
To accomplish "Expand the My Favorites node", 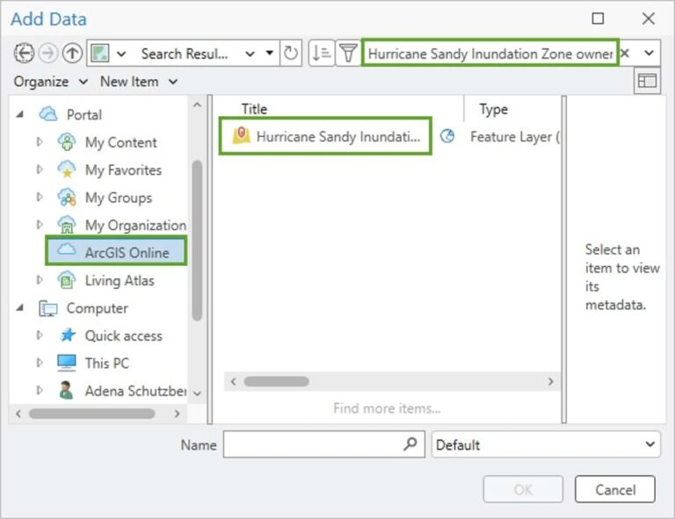I will pos(40,169).
